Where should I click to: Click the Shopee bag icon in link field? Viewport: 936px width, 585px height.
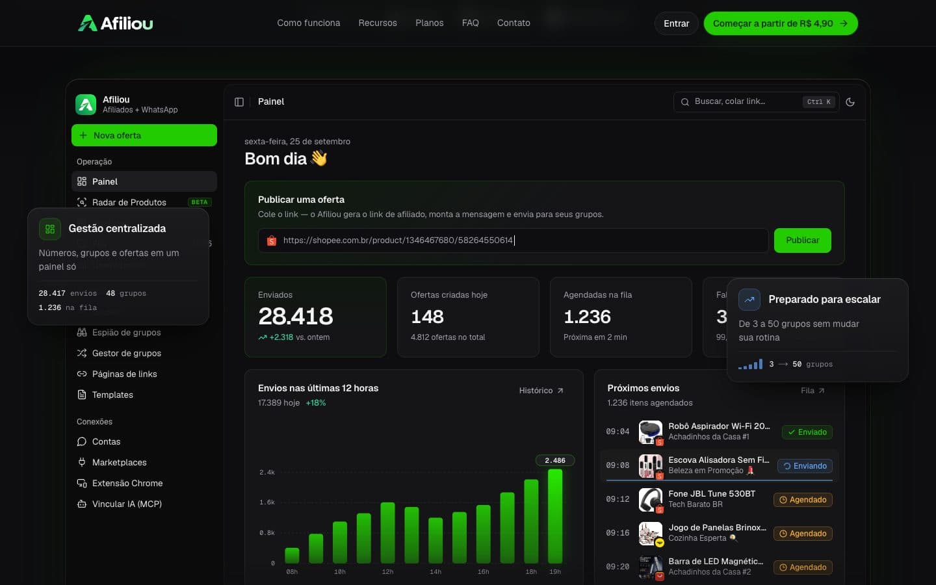tap(272, 240)
